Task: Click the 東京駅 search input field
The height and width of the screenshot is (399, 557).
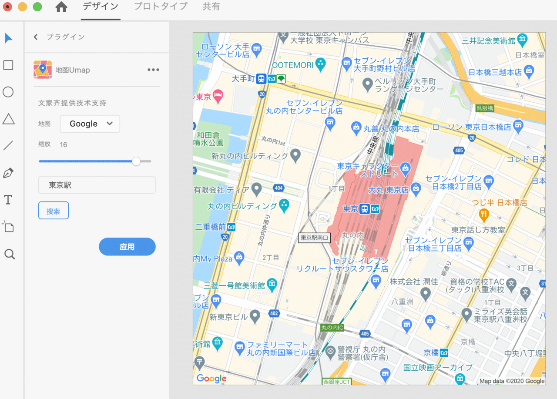Action: point(97,185)
